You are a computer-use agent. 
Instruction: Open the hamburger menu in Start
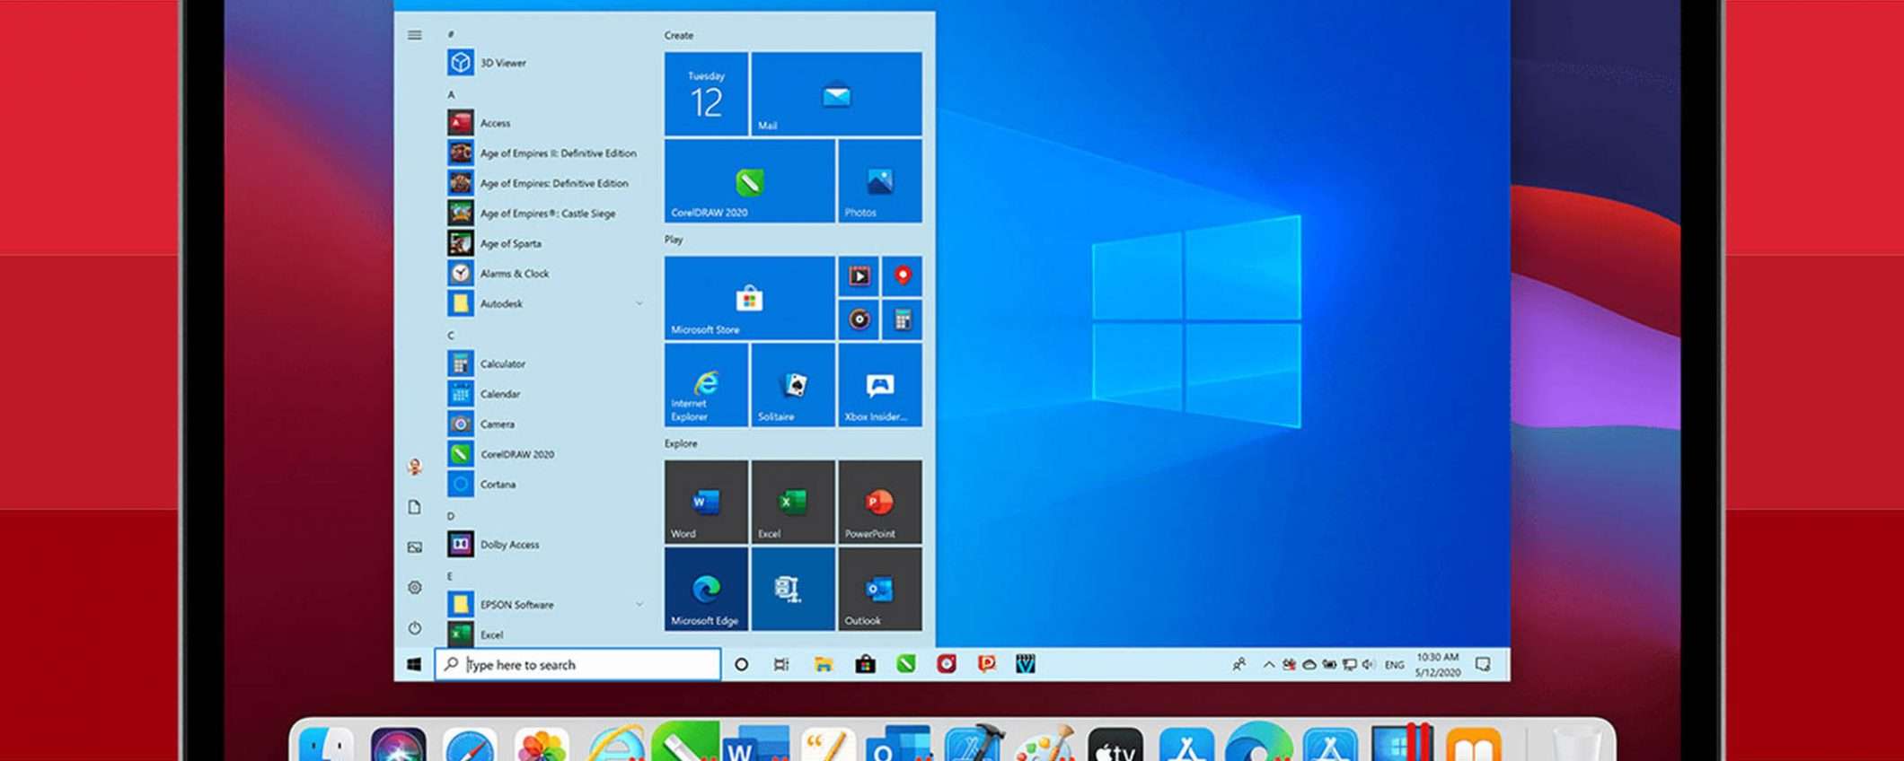(415, 35)
